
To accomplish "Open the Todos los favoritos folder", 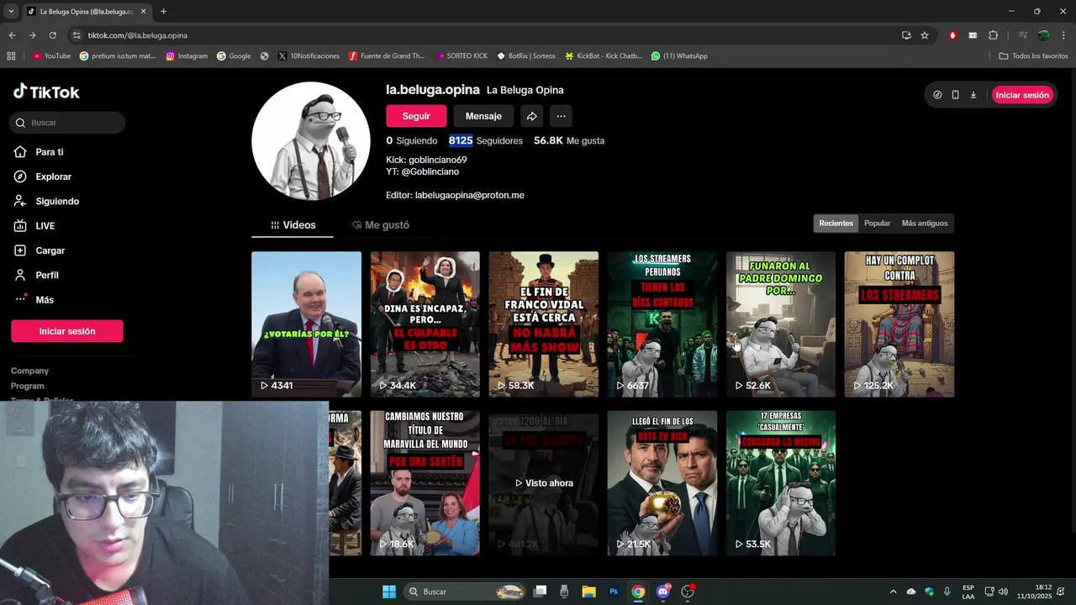I will click(1033, 56).
